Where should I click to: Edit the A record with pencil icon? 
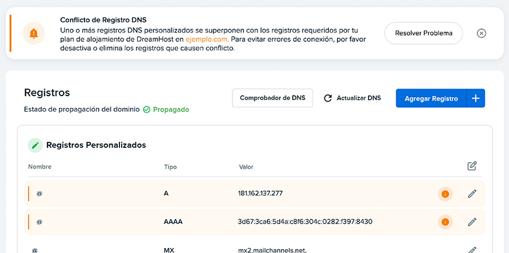[472, 194]
